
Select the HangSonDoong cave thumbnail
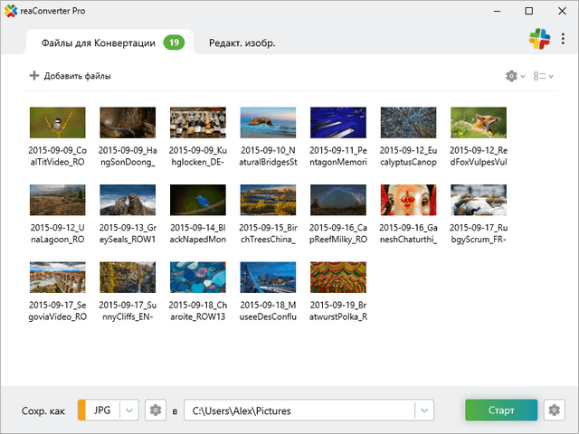128,123
